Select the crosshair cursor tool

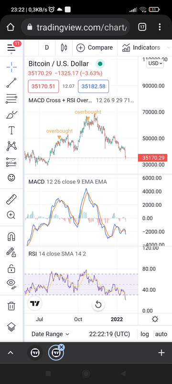coord(11,67)
